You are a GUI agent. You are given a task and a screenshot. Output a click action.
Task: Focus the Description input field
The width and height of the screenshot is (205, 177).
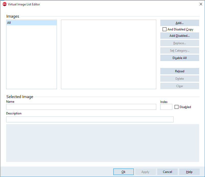point(90,120)
